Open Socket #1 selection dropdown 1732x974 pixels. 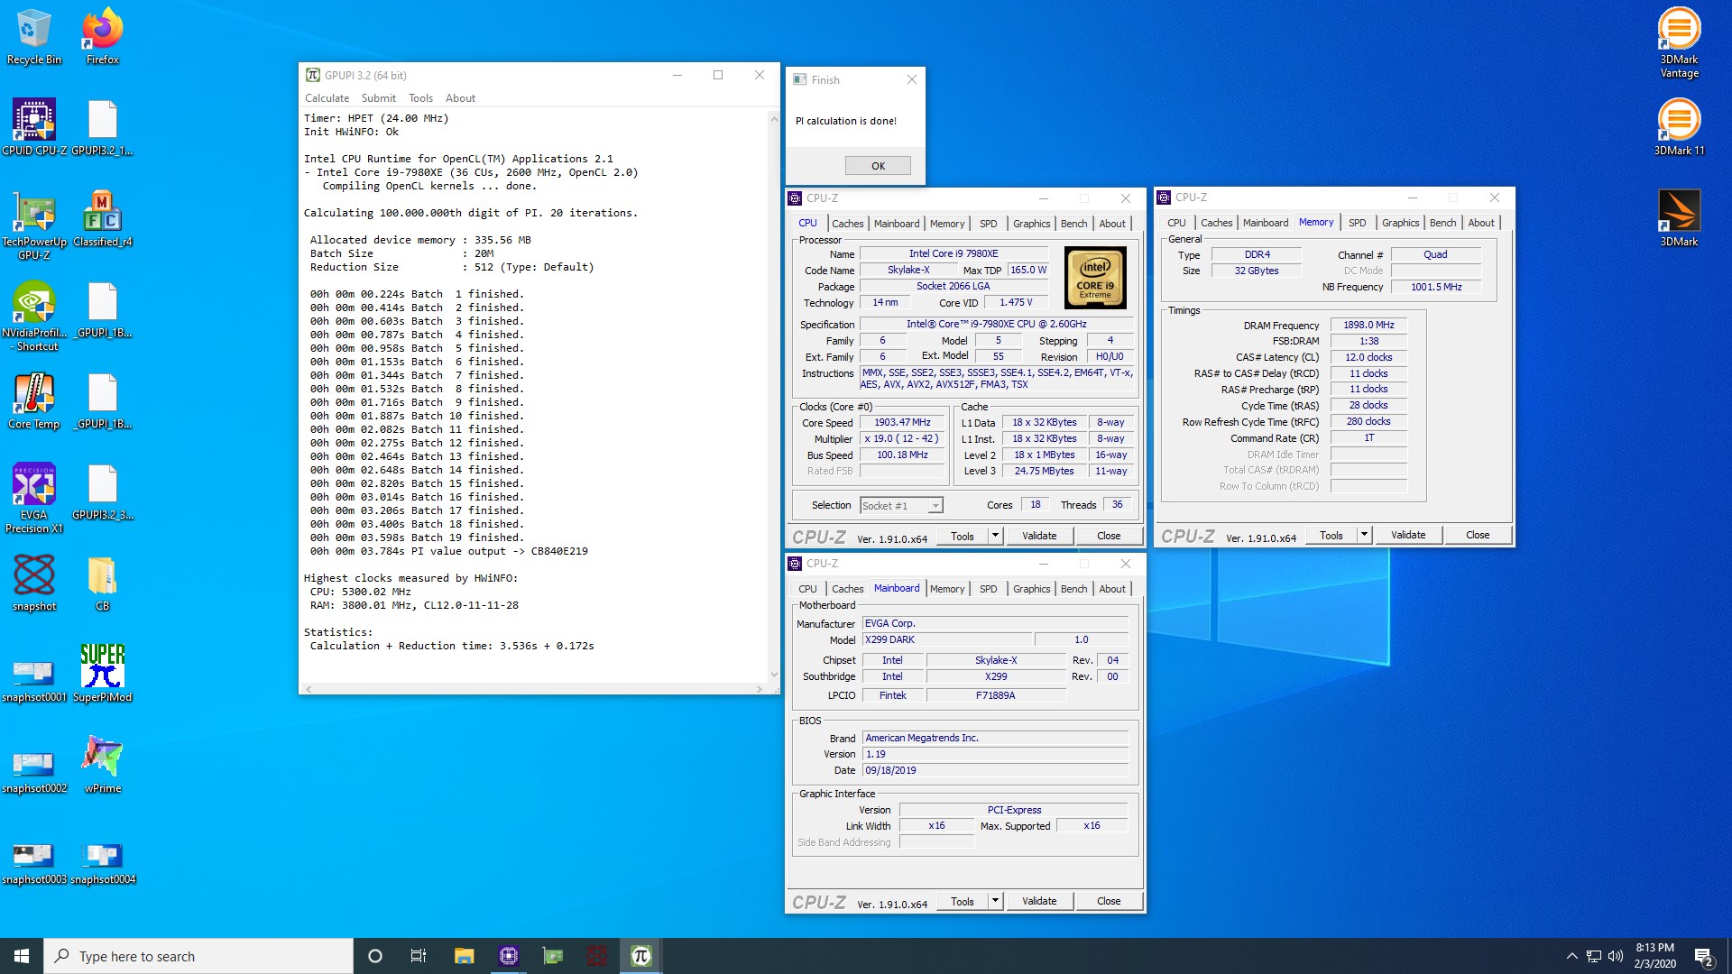pos(901,505)
